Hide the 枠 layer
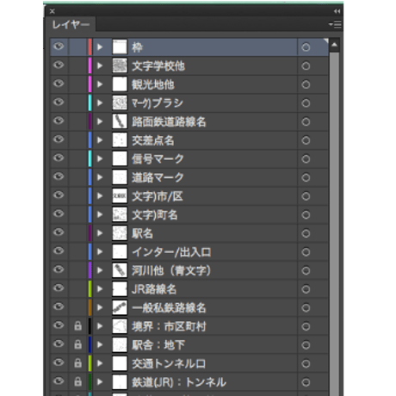The height and width of the screenshot is (396, 396). (59, 46)
